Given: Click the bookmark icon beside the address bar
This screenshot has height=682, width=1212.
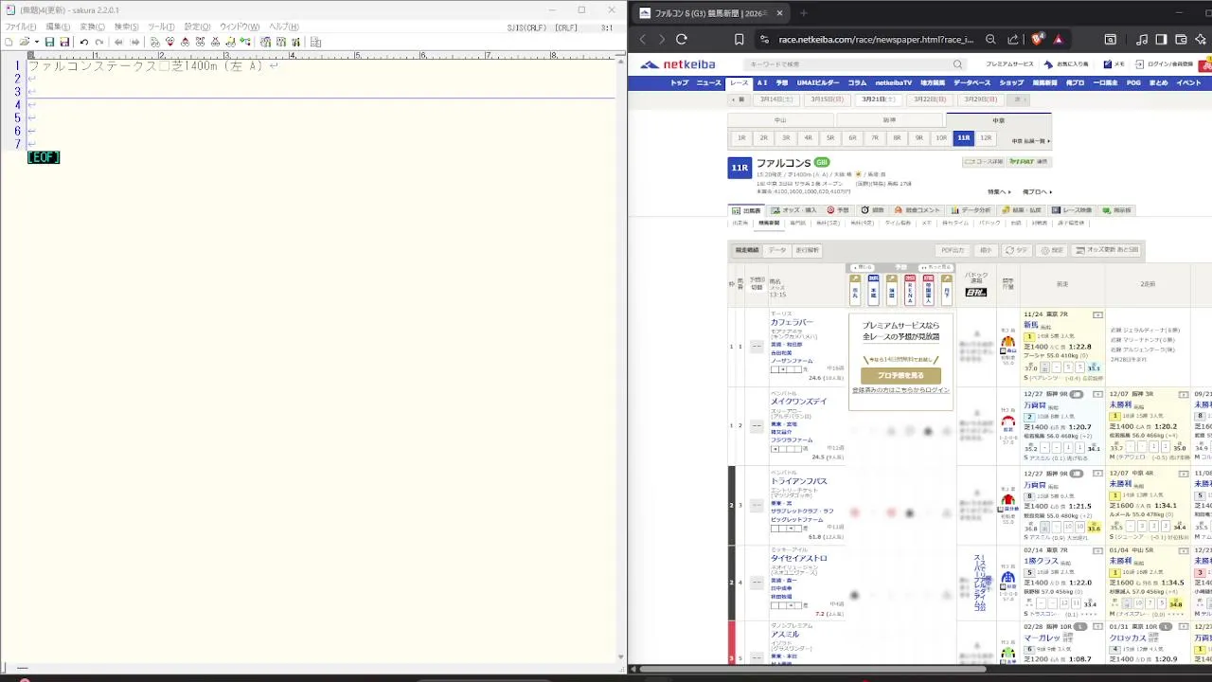Looking at the screenshot, I should click(739, 39).
